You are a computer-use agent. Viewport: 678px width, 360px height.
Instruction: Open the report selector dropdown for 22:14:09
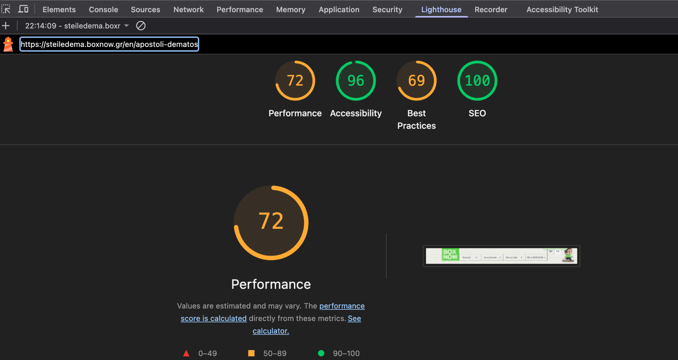click(x=77, y=26)
